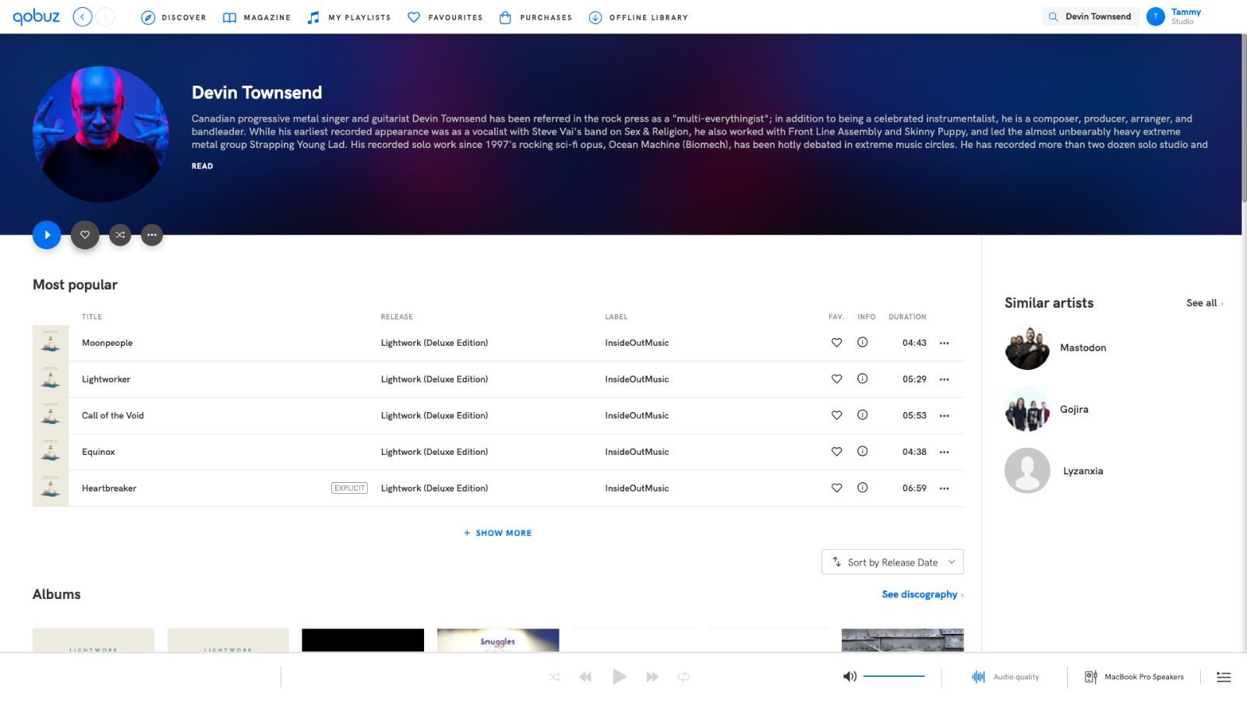This screenshot has height=701, width=1247.
Task: Open the Snuggles album cover
Action: pos(498,640)
